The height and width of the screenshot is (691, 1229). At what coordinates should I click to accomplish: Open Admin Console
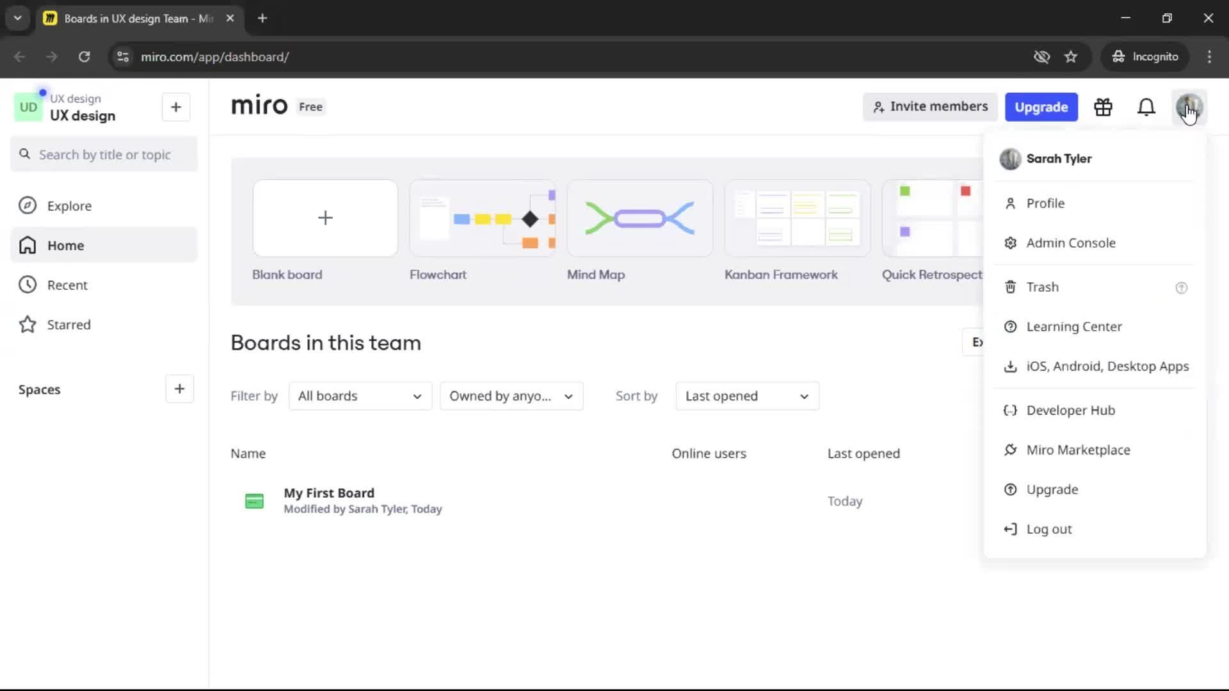tap(1095, 243)
